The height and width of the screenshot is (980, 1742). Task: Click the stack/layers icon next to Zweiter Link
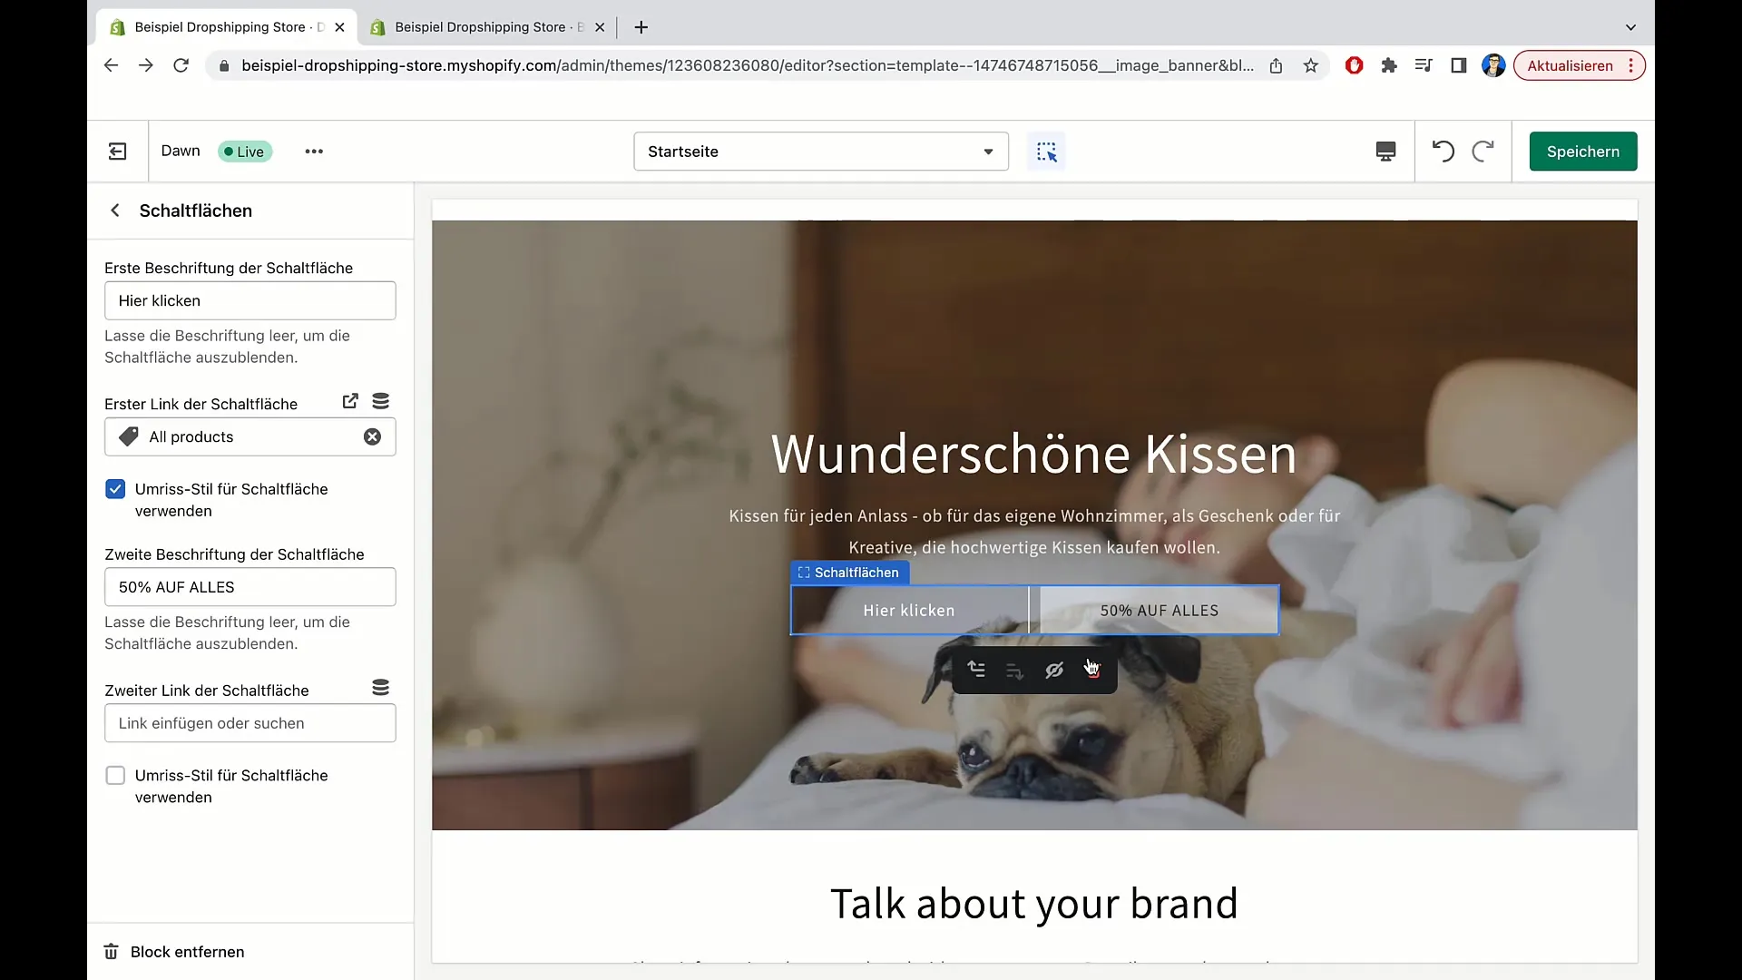coord(380,688)
